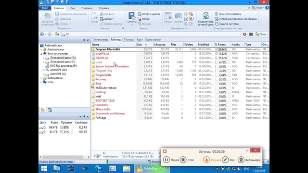Click the tree view icon below tree
The width and height of the screenshot is (308, 173).
coord(50,110)
